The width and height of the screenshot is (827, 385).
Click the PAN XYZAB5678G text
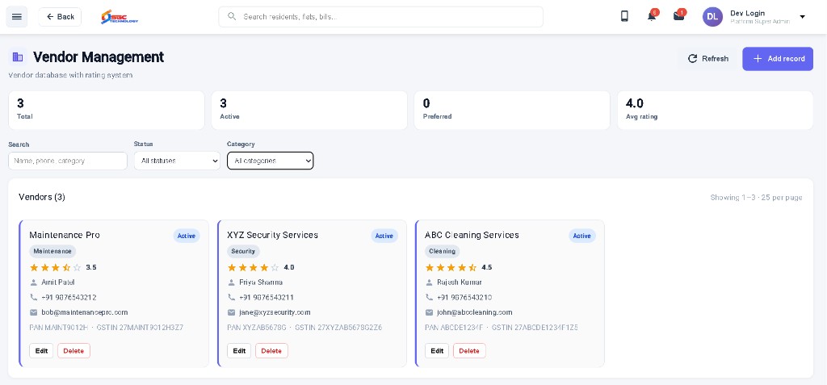click(257, 328)
